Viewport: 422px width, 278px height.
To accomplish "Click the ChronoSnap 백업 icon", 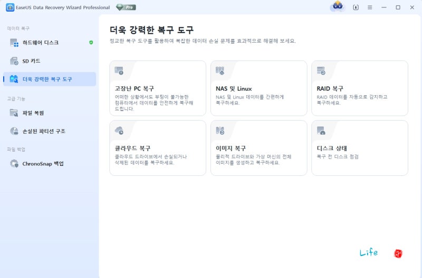I will [14, 164].
